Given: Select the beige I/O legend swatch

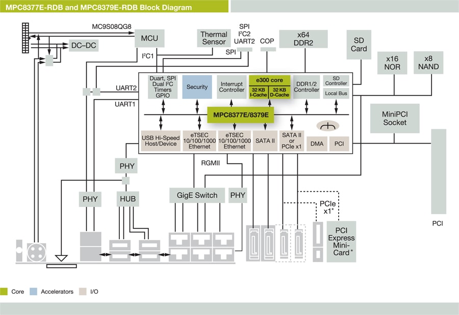Looking at the screenshot, I should coord(83,292).
